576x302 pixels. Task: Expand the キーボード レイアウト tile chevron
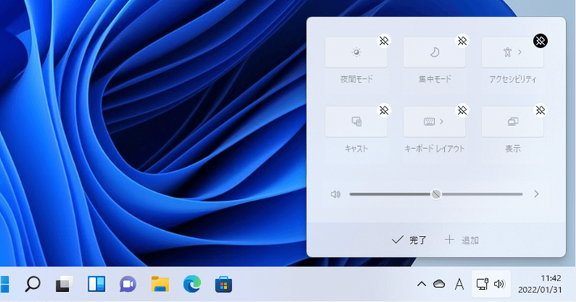click(x=441, y=122)
